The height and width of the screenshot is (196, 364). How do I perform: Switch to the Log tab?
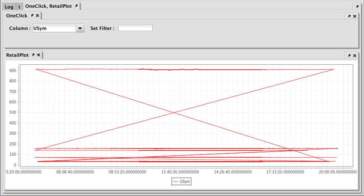(x=9, y=7)
